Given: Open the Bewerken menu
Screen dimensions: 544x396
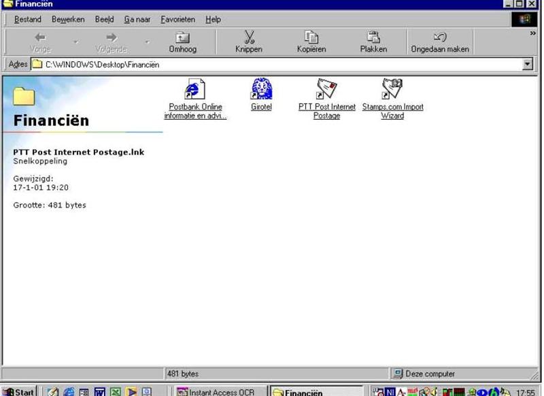Looking at the screenshot, I should 68,20.
